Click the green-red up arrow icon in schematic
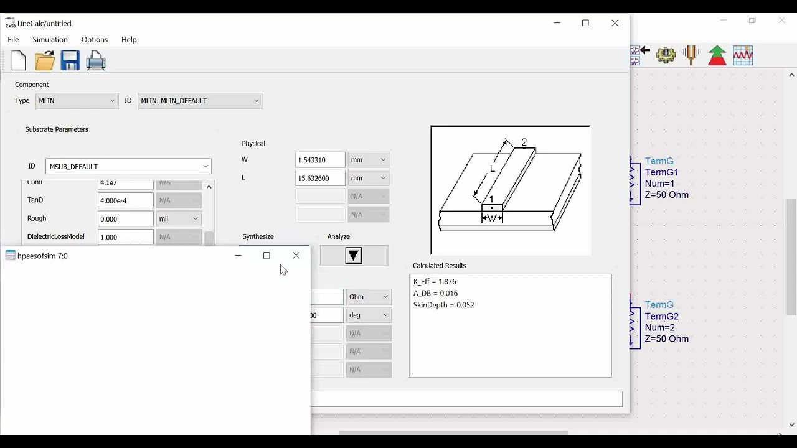Screen dimensions: 797x448 [x=717, y=55]
